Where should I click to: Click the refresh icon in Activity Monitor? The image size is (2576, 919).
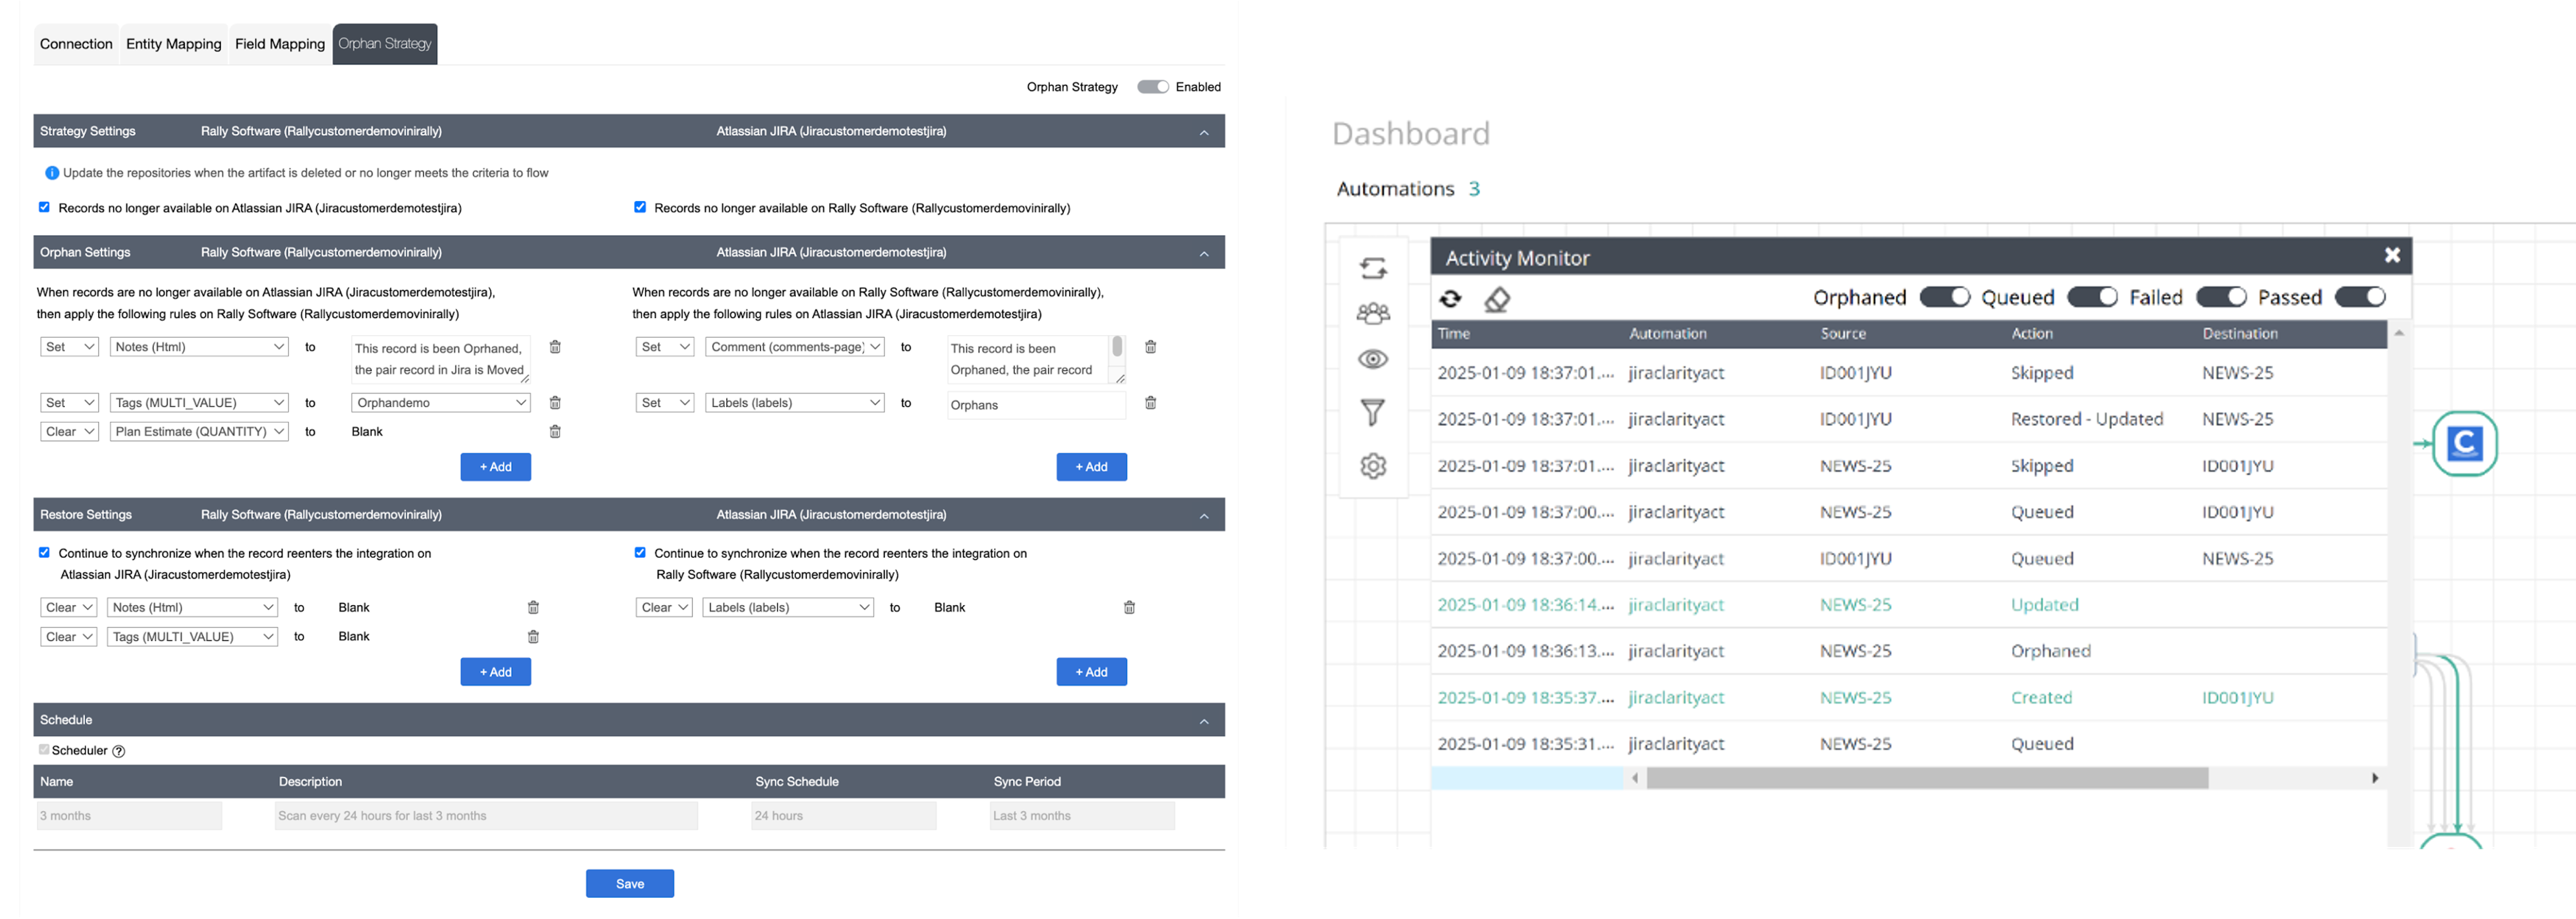[1450, 298]
